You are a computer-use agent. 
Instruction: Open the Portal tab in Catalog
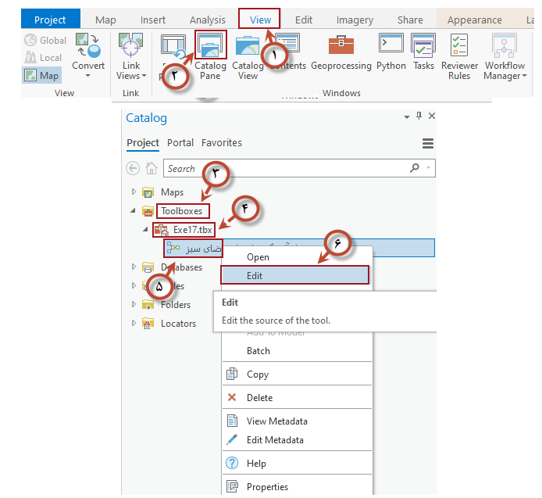(180, 143)
